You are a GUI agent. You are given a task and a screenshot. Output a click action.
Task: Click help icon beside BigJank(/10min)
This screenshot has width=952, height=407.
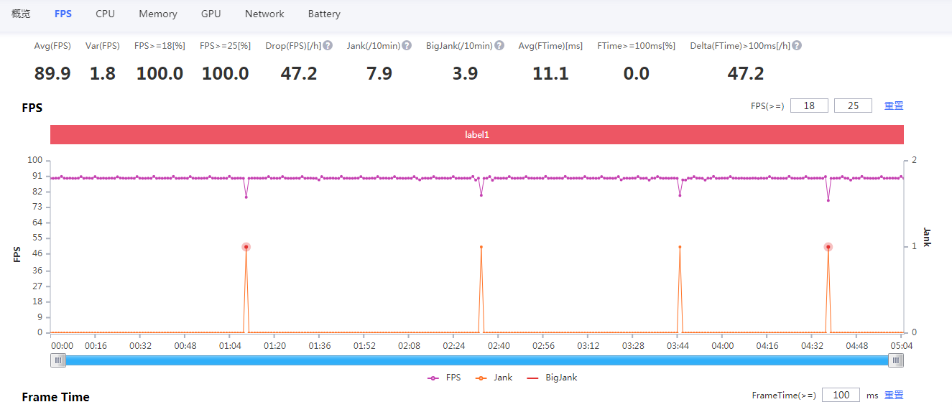(x=499, y=45)
